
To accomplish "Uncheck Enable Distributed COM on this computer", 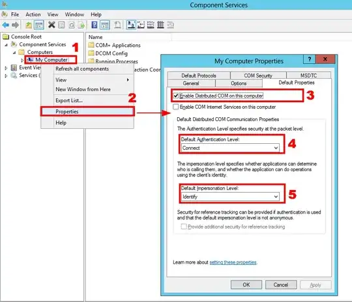I will (176, 96).
